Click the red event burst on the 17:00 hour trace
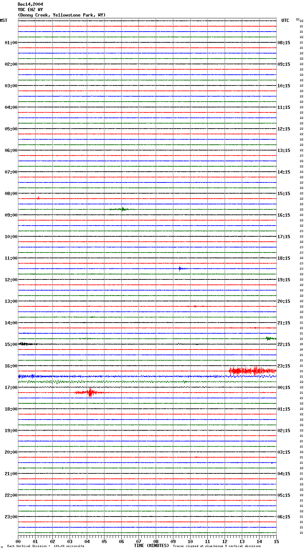This screenshot has height=551, width=305. pos(90,393)
